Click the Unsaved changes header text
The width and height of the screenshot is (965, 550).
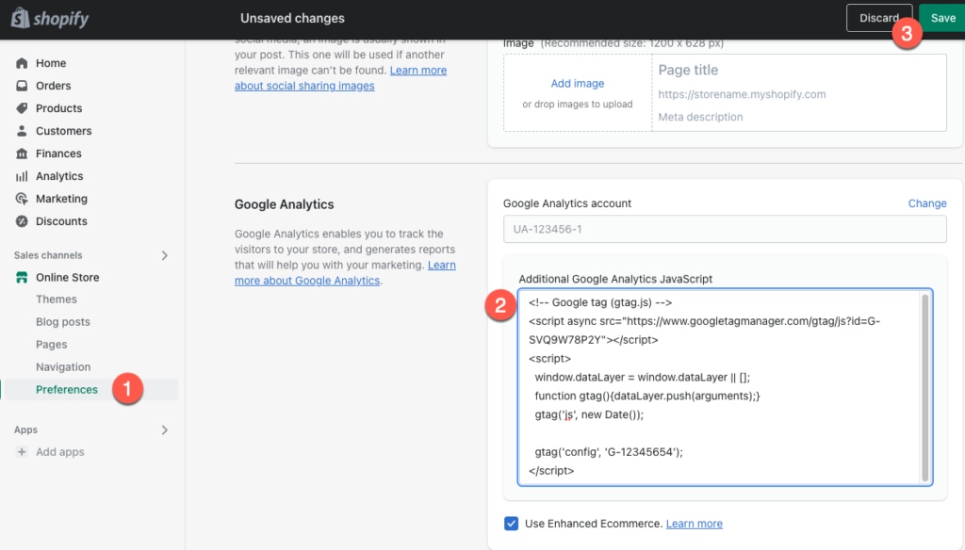292,18
